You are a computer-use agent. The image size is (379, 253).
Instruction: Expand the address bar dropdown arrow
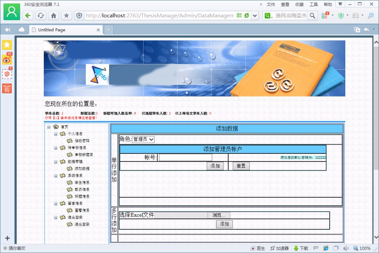click(x=255, y=16)
